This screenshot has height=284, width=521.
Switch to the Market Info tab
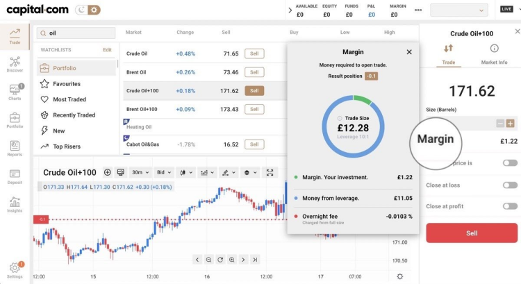click(x=494, y=54)
